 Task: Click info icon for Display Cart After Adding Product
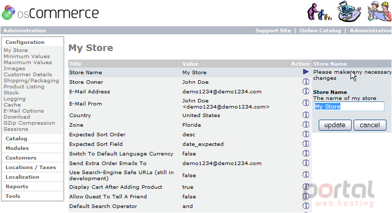click(306, 187)
